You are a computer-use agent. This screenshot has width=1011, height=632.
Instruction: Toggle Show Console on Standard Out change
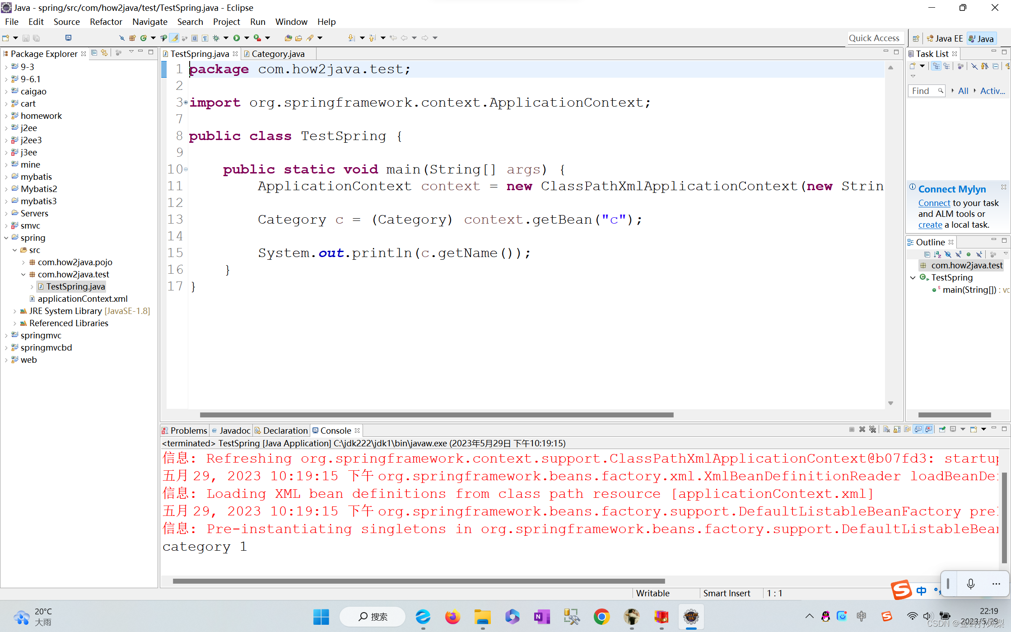(x=918, y=429)
